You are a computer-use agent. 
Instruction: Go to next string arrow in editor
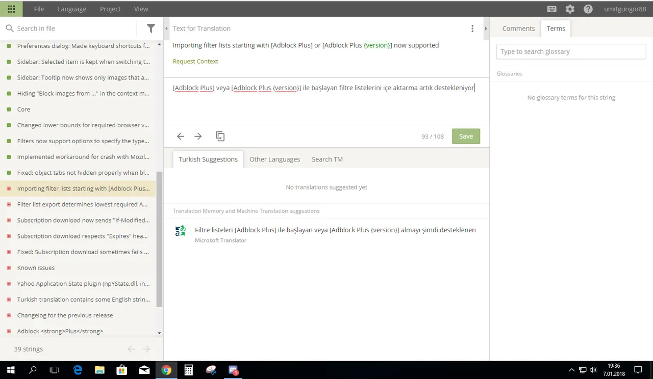[198, 136]
